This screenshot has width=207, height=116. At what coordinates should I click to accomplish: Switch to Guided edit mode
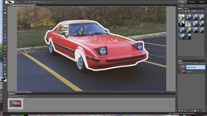[x=202, y=6]
